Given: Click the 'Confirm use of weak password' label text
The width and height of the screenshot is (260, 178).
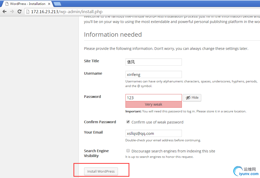Looking at the screenshot, I should pyautogui.click(x=157, y=122).
